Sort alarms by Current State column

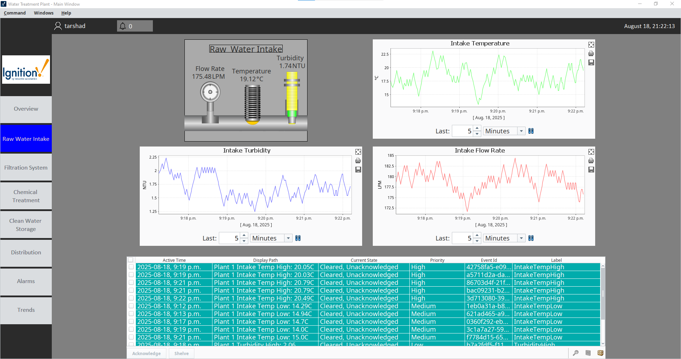coord(364,260)
